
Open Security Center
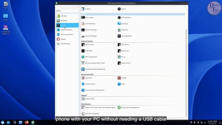[x=88, y=84]
